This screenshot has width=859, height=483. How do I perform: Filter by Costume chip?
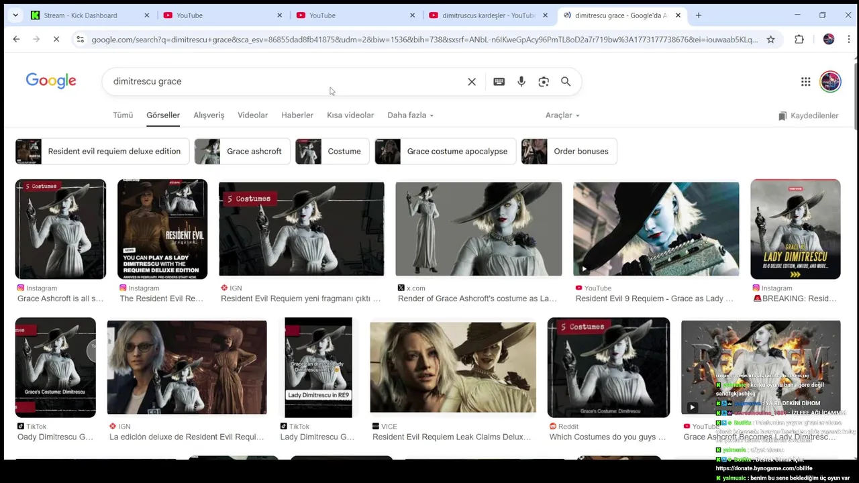coord(332,152)
